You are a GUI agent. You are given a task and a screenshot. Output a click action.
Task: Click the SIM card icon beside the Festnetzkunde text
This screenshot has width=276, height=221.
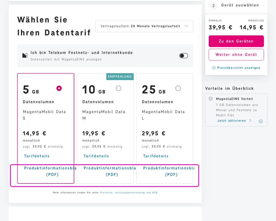tap(25, 55)
